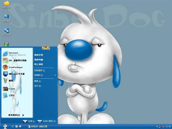172x129 pixels.
Task: Open the green Recycle Bin desktop icon
Action: pos(6,44)
